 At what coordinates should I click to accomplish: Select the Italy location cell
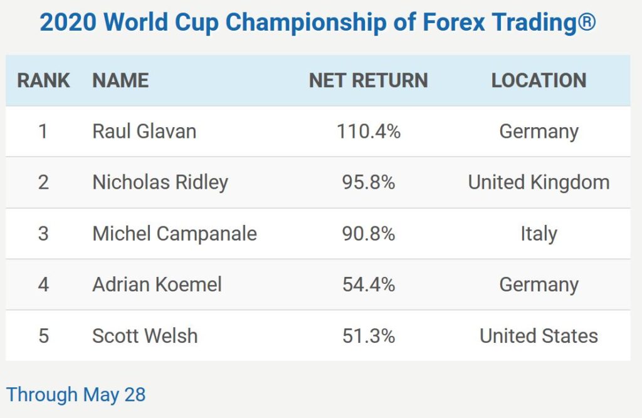[x=539, y=234]
